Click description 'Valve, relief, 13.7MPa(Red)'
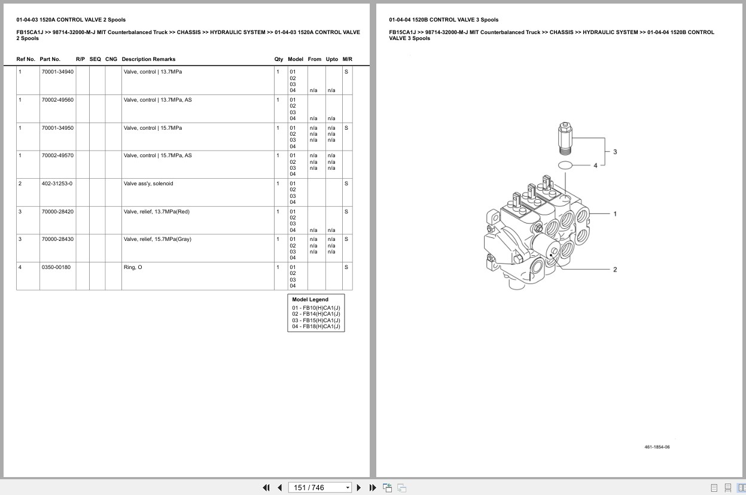This screenshot has height=495, width=746. click(156, 212)
